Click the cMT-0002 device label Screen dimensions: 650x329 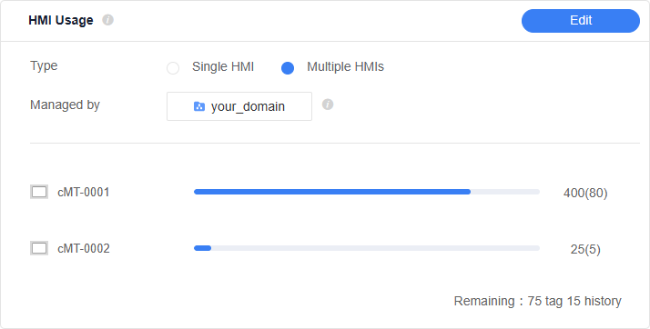click(x=84, y=249)
